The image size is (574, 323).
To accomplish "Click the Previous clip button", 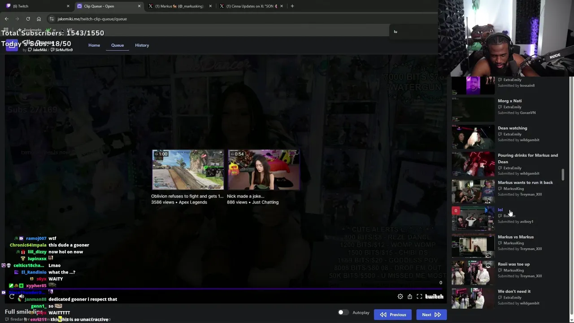I will [x=393, y=314].
